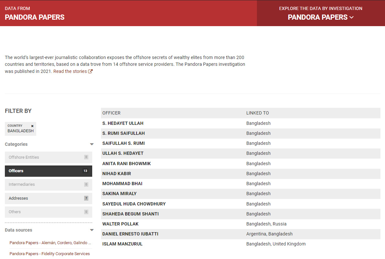Open officer ULLAH S. HEDAYET
385x259 pixels.
pyautogui.click(x=123, y=153)
